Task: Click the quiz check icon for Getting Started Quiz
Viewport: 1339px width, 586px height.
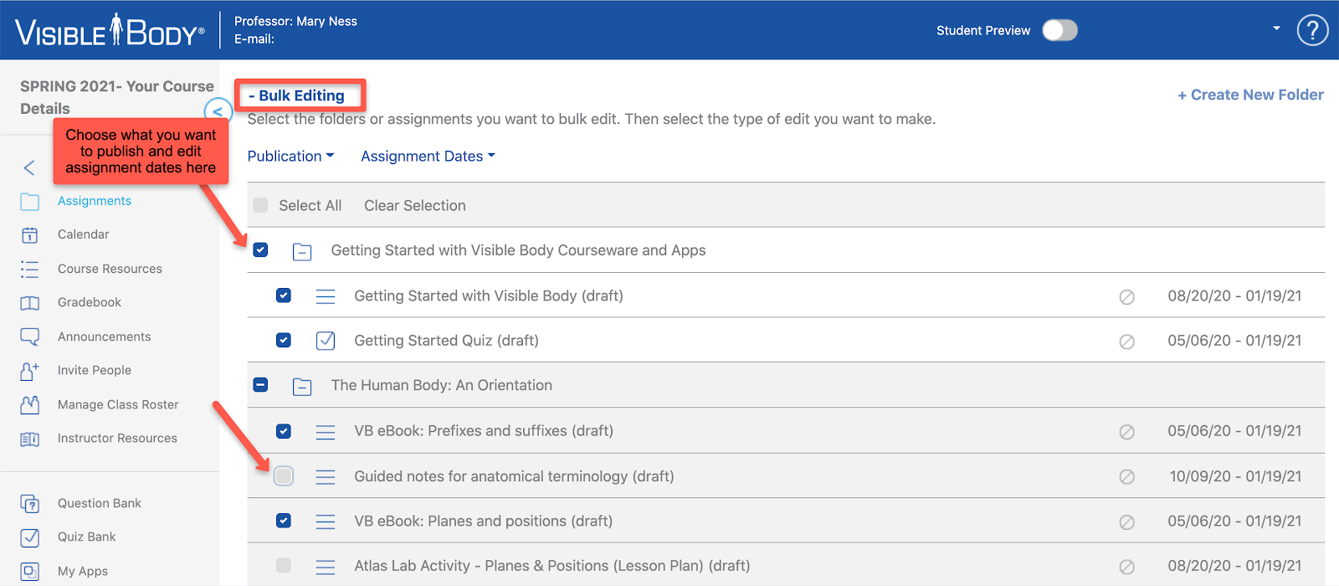Action: coord(326,341)
